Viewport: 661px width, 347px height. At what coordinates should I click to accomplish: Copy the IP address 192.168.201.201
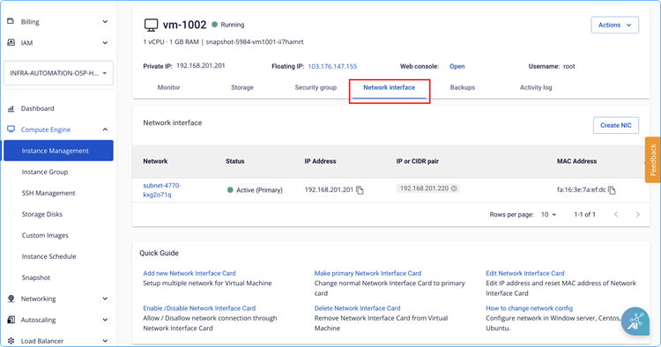[360, 190]
